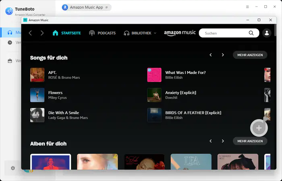Open the song title Die With A Smile

pyautogui.click(x=64, y=113)
